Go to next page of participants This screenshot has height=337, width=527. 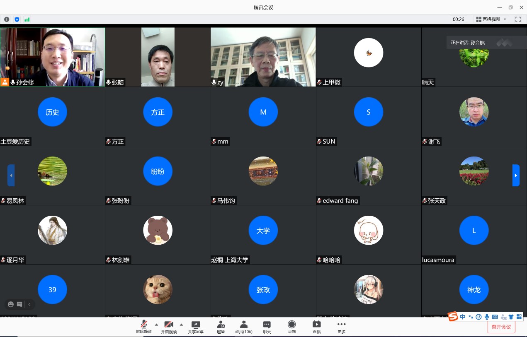tap(516, 175)
